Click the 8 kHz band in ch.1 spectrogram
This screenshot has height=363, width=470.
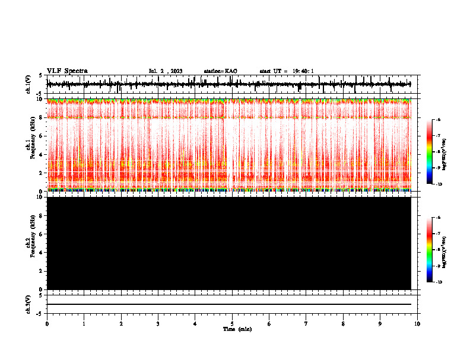(x=229, y=117)
